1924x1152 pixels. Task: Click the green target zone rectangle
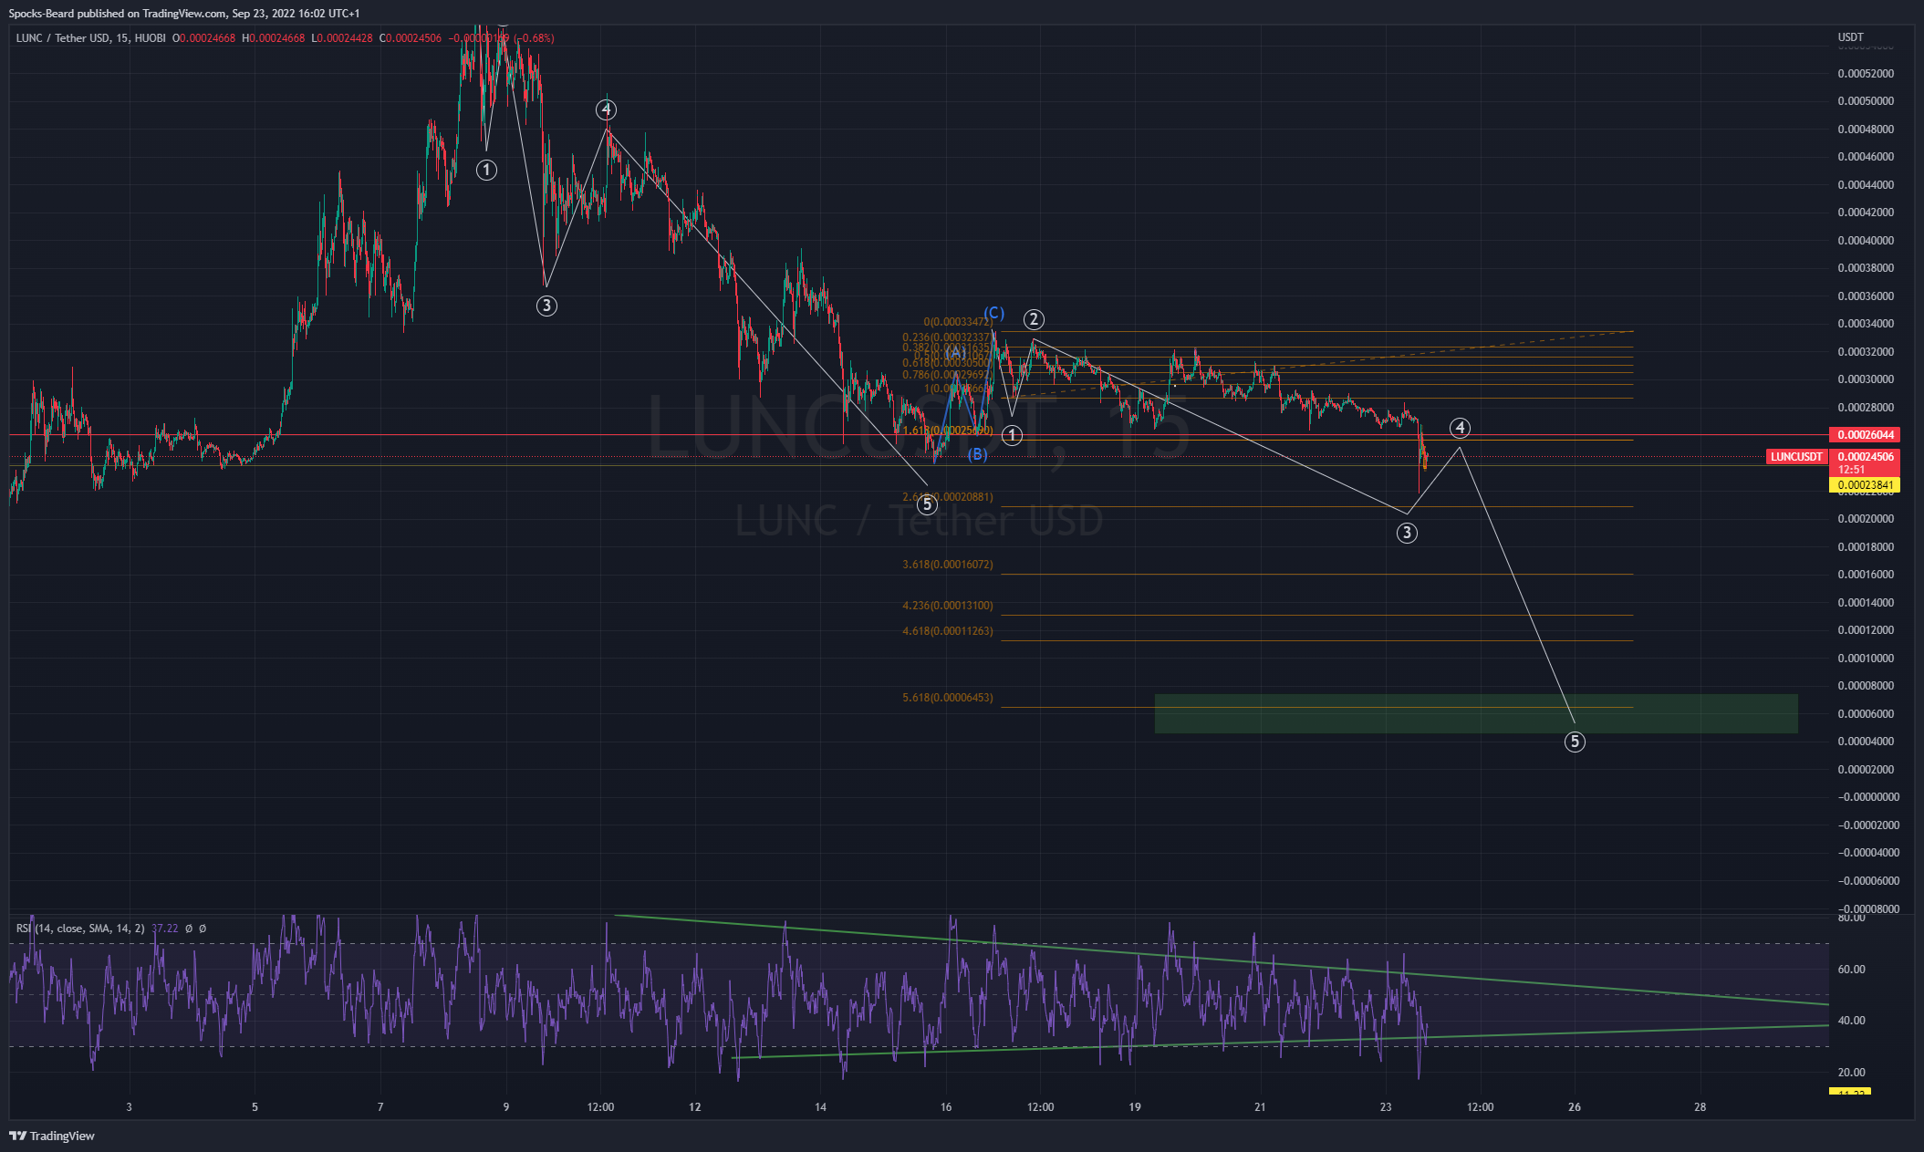tap(1476, 713)
